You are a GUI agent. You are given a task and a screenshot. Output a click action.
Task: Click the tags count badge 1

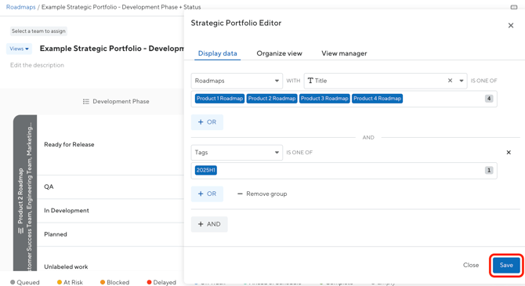[489, 170]
